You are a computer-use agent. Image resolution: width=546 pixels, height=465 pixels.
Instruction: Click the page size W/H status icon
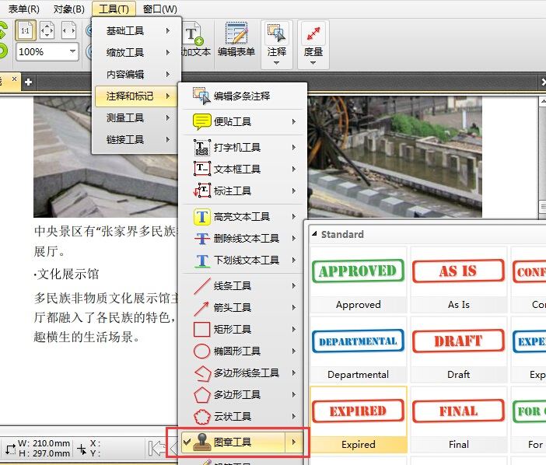[10, 449]
